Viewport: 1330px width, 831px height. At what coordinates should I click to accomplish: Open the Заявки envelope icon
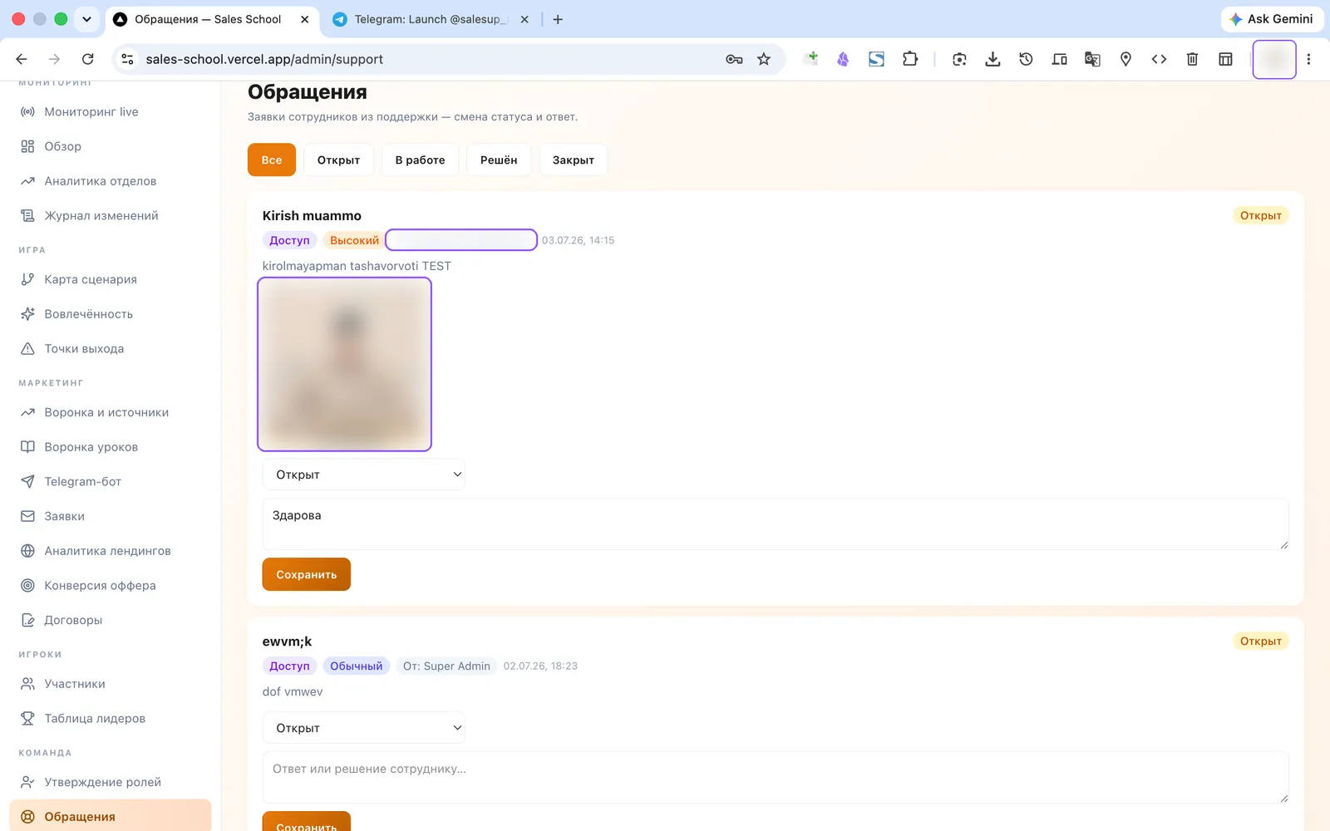[27, 516]
